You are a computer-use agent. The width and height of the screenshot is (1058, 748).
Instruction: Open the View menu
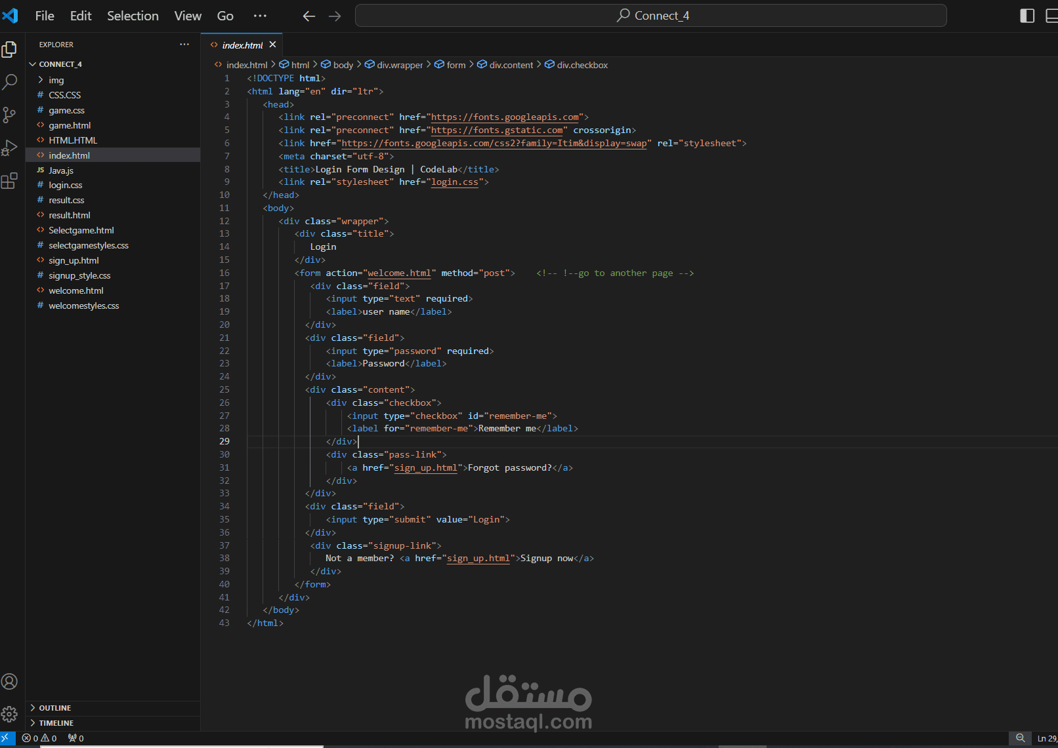click(188, 16)
